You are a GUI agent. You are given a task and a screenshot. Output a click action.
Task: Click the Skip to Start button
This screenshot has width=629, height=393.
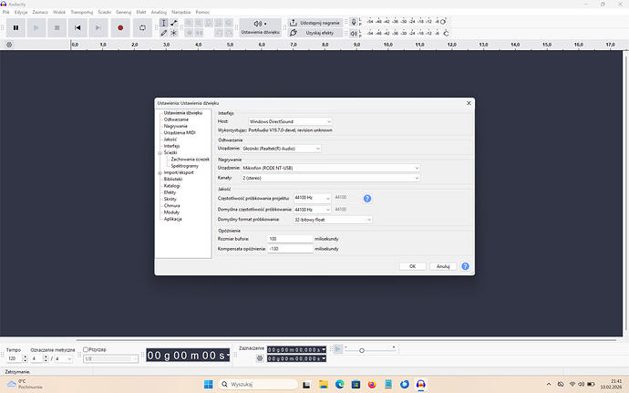(x=78, y=27)
